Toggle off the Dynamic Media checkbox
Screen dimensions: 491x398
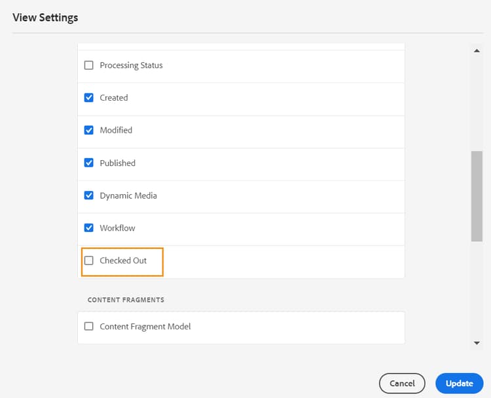[x=89, y=195]
